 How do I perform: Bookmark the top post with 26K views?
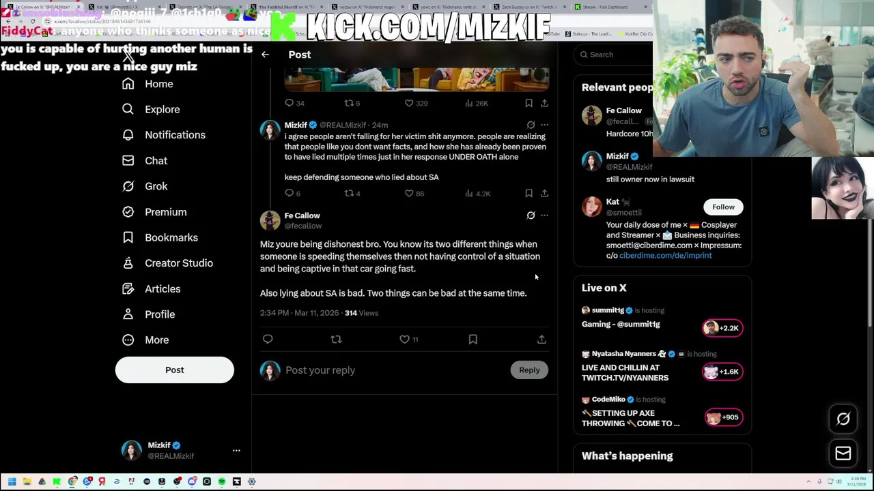click(528, 103)
